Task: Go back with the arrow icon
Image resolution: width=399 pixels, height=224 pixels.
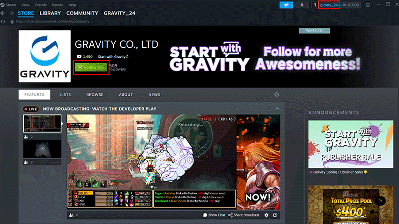Action: tap(3, 13)
